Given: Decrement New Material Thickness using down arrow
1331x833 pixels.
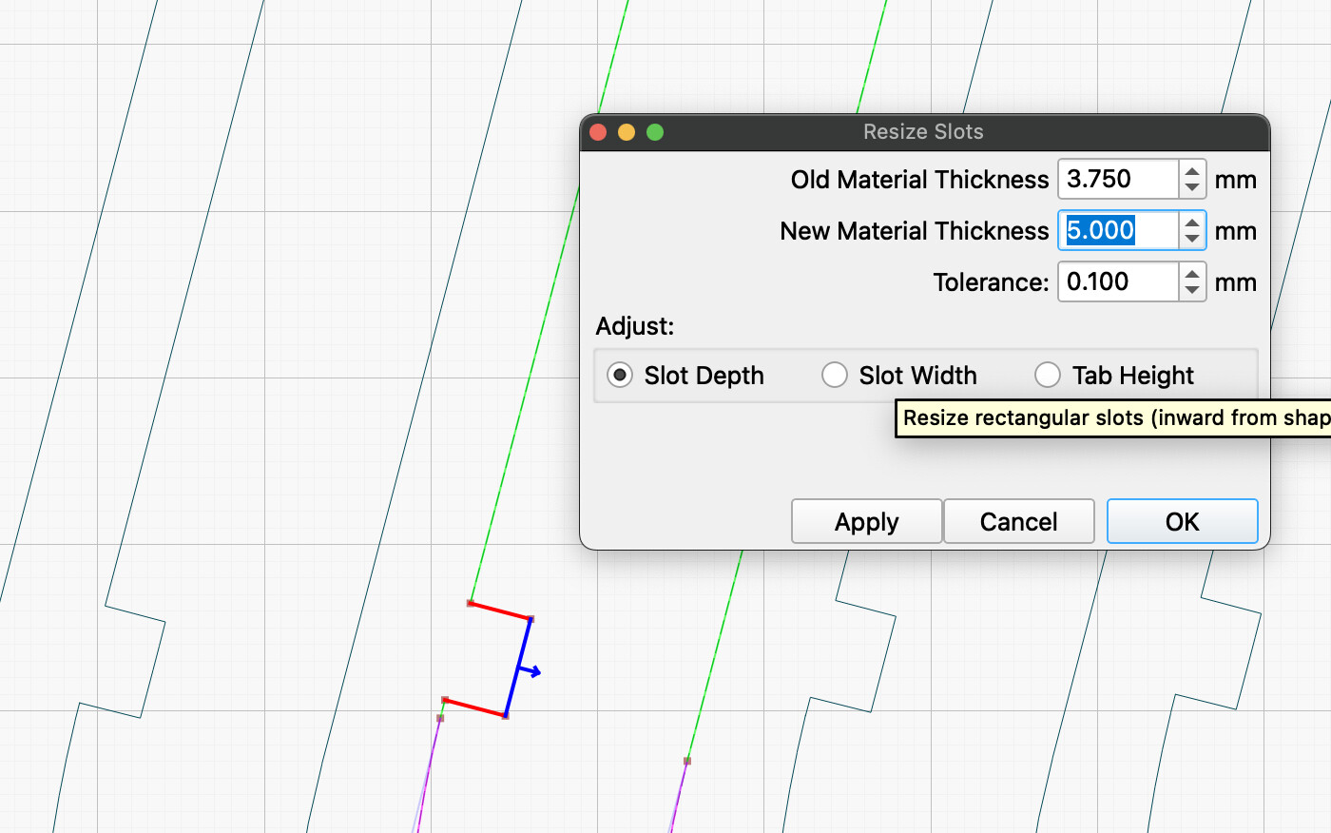Looking at the screenshot, I should click(x=1192, y=239).
